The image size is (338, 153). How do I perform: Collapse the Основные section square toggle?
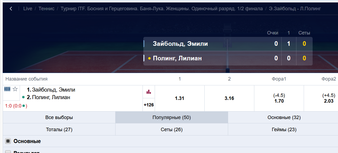[8, 141]
